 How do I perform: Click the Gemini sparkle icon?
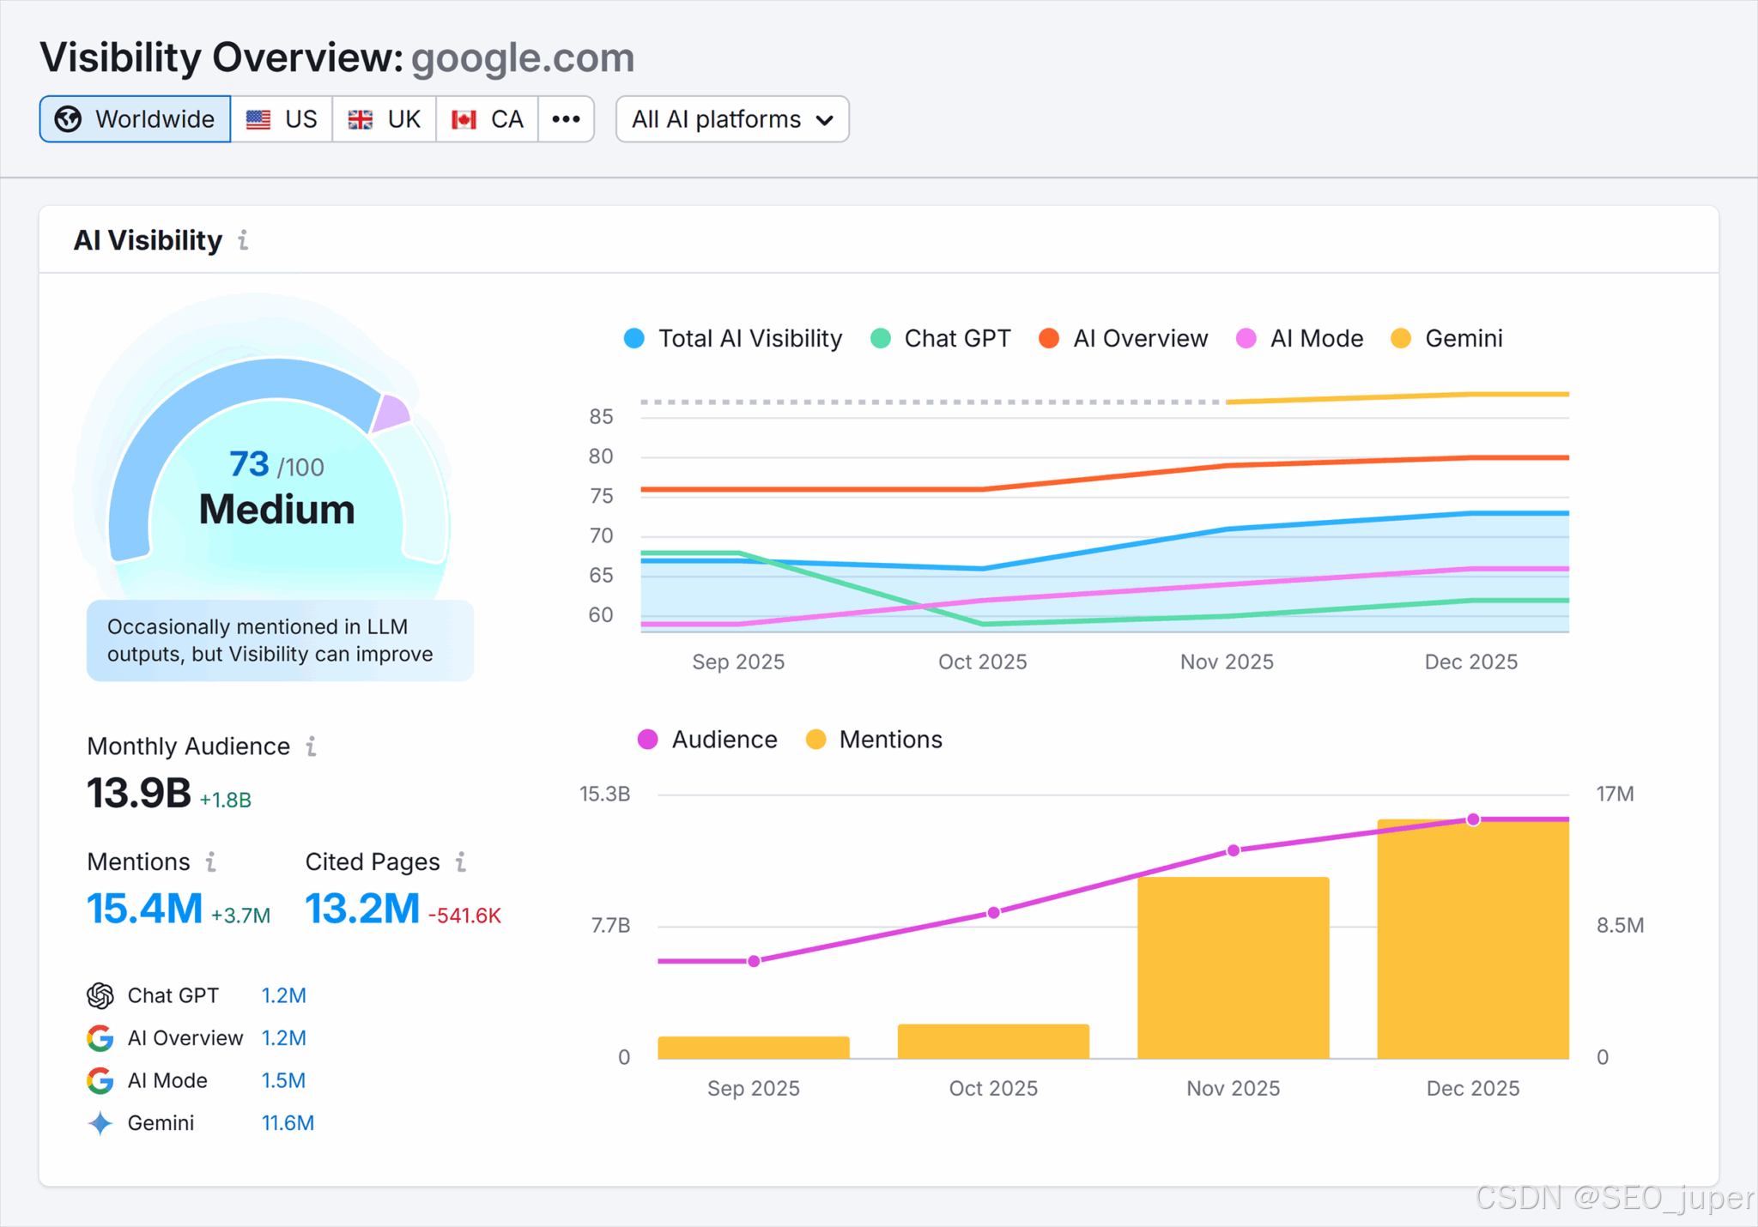point(100,1123)
